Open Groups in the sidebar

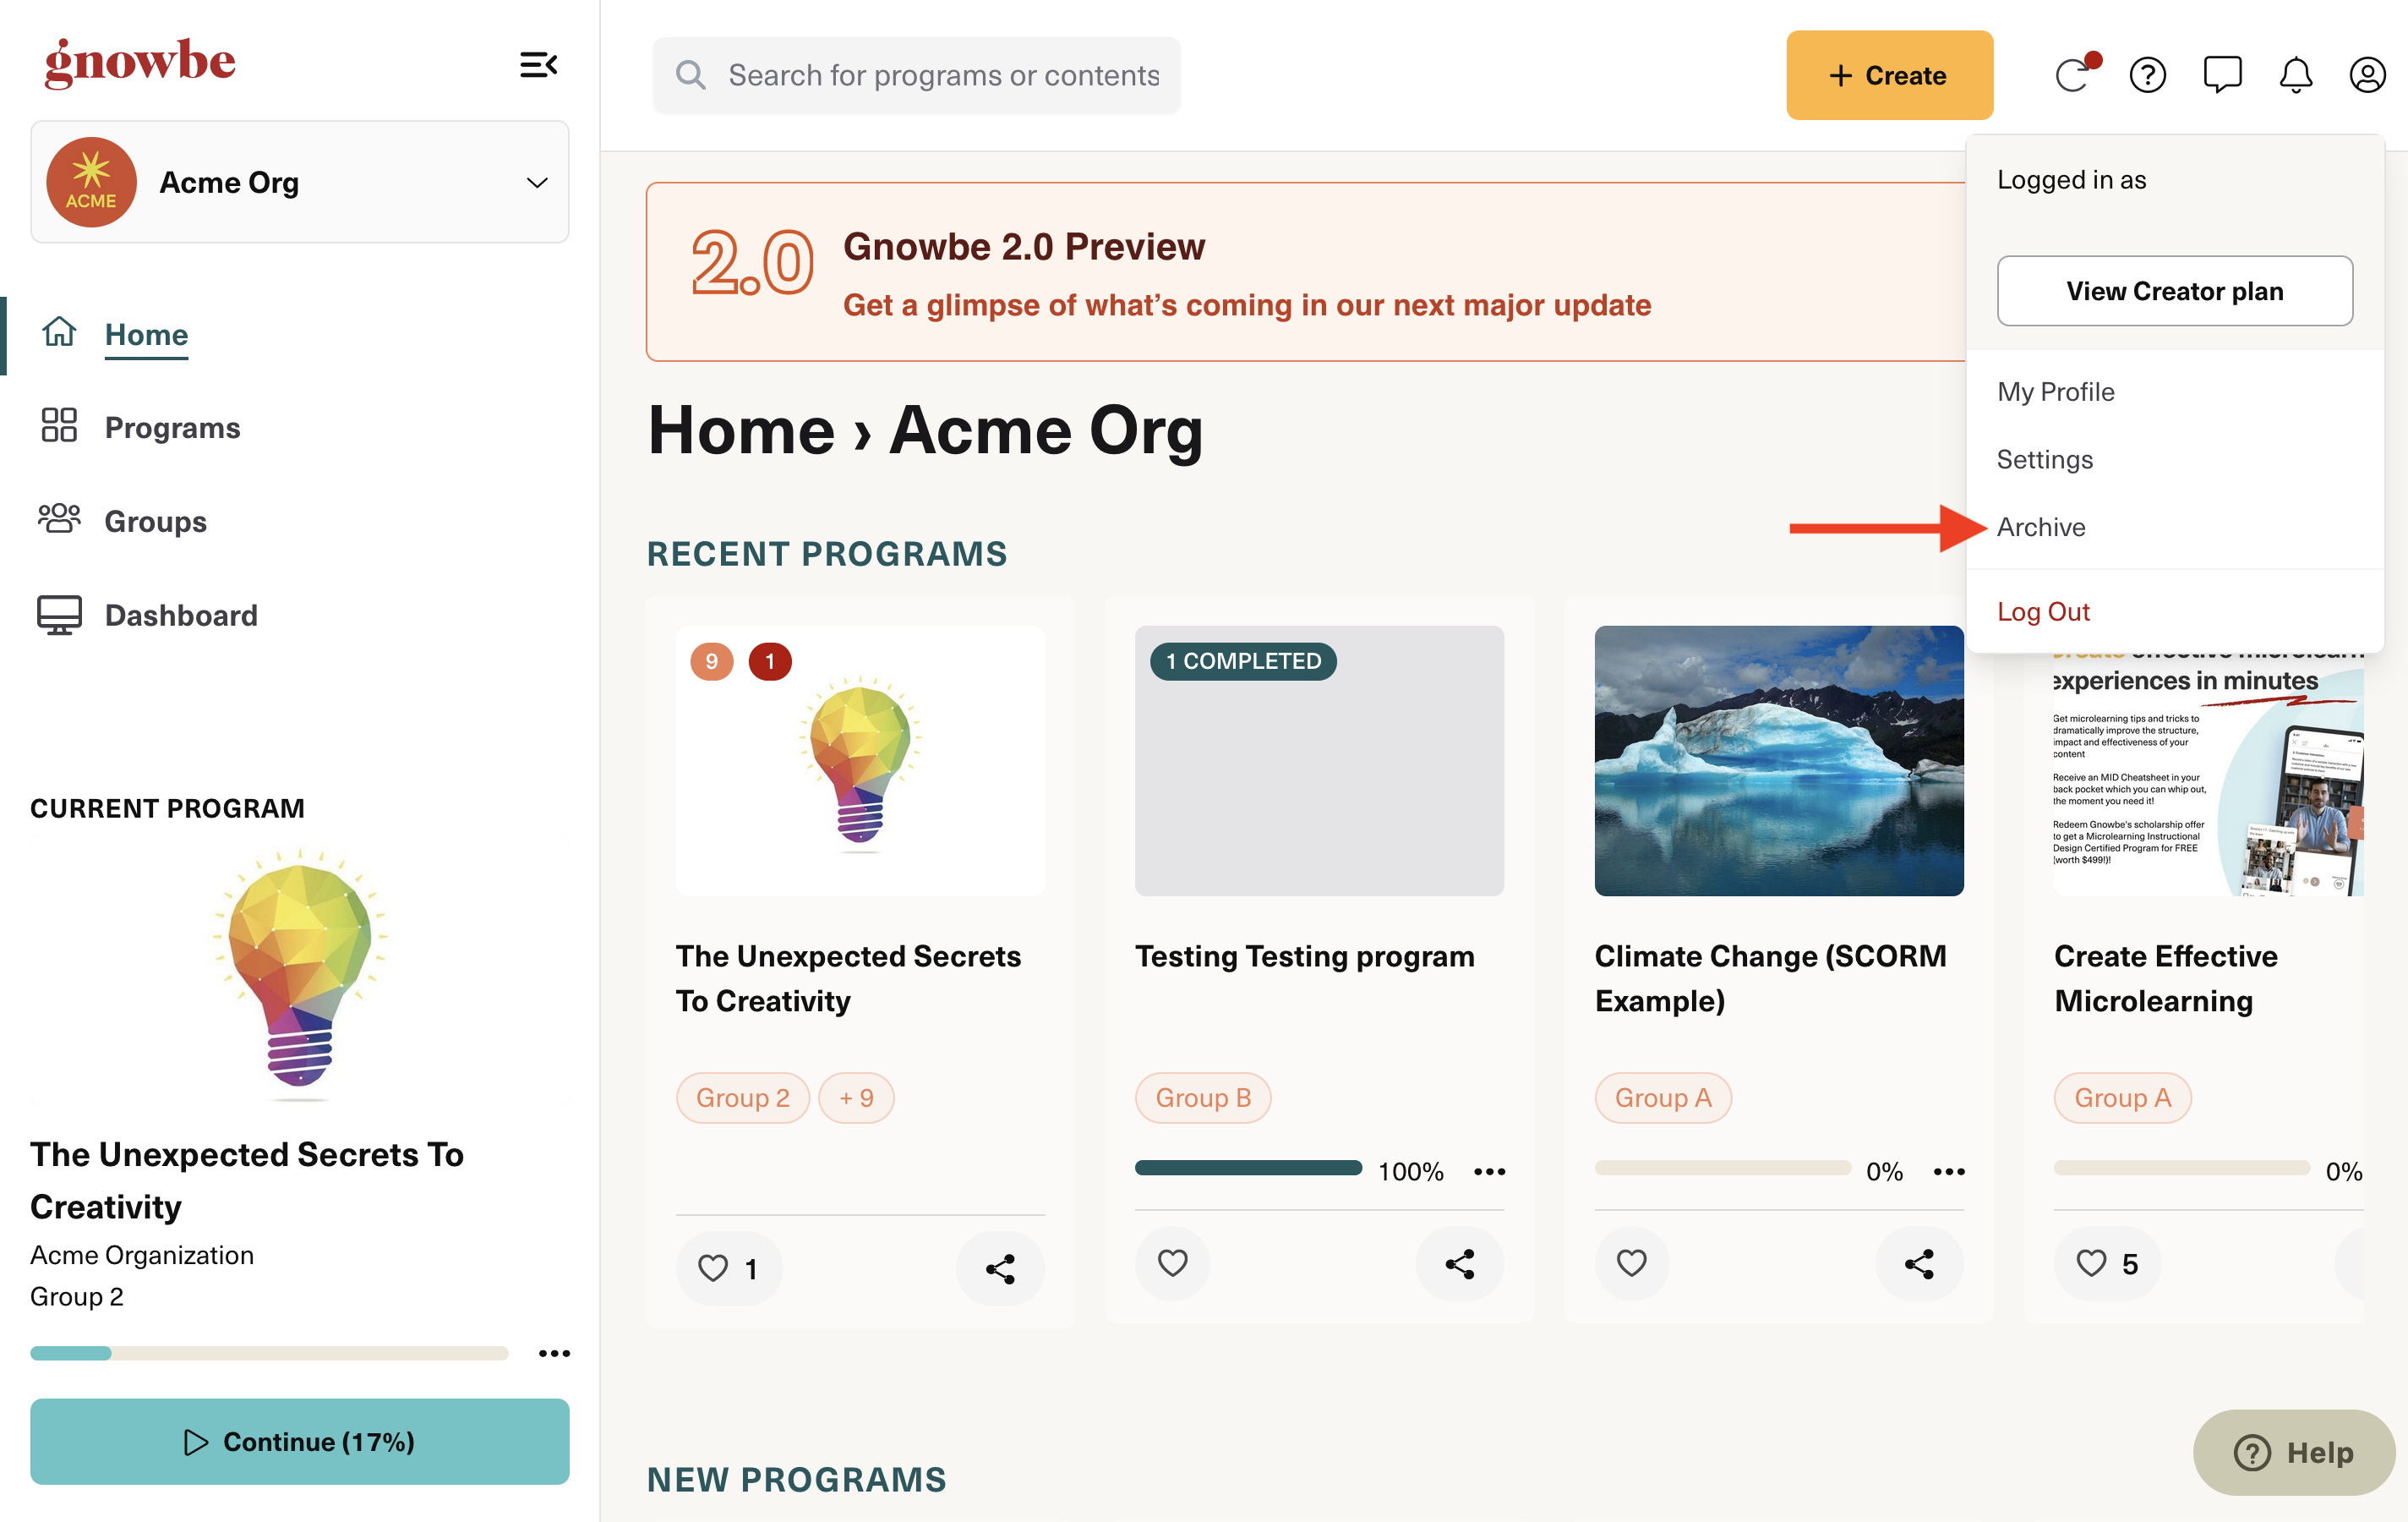(x=155, y=522)
